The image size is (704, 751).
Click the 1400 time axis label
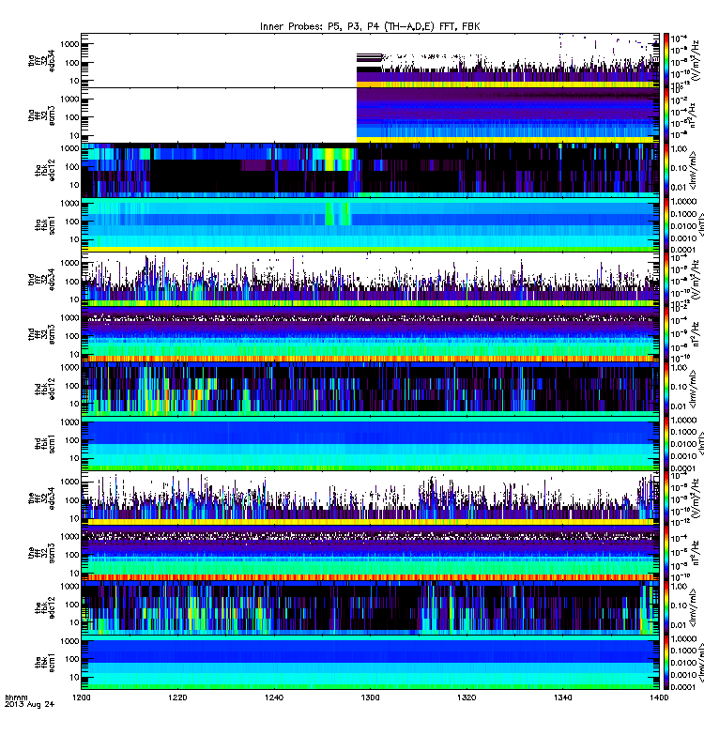[659, 697]
